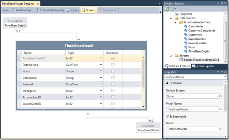Click the Query icon in toolbar
Screen dimensions: 229x140
69,10
